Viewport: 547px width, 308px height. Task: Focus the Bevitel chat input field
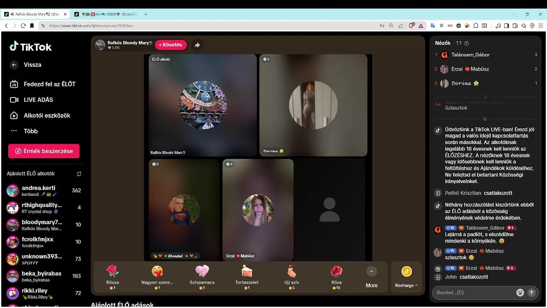point(474,293)
